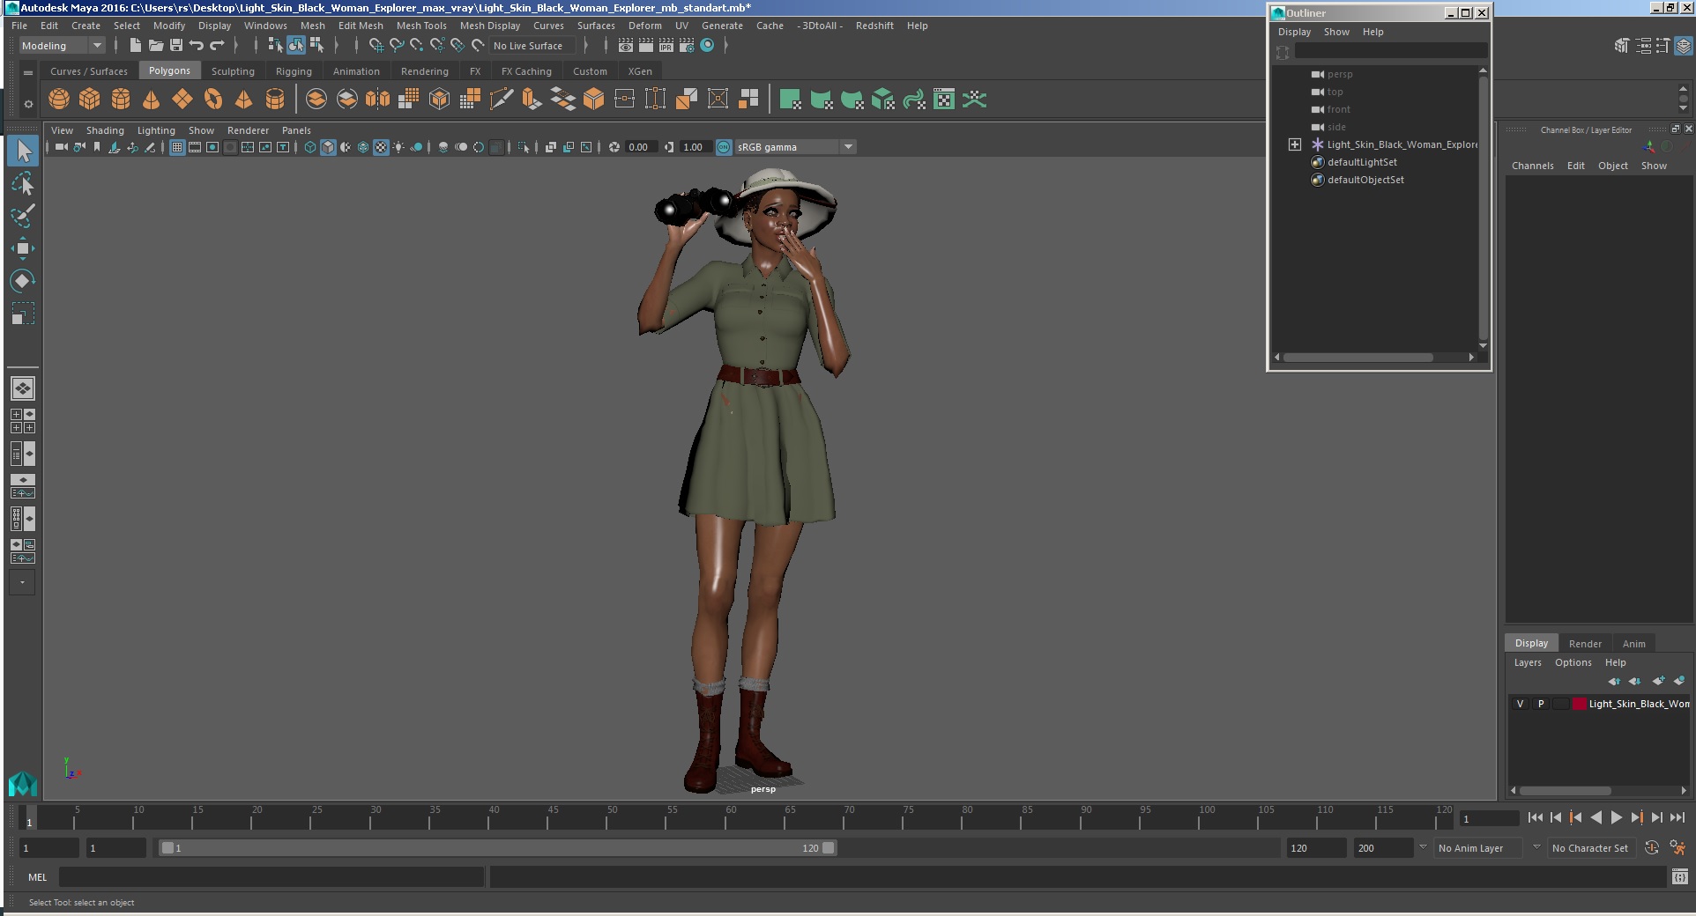
Task: Click the save scene disk icon
Action: coord(176,46)
